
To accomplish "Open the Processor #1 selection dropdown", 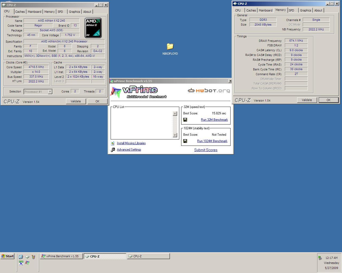I will [x=50, y=91].
